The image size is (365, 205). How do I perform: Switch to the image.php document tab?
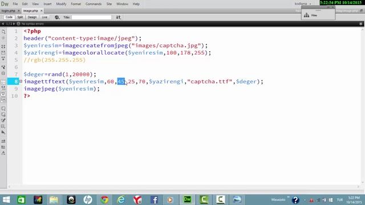click(30, 11)
